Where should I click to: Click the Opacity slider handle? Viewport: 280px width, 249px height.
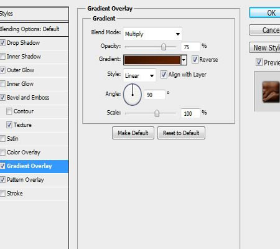(164, 47)
